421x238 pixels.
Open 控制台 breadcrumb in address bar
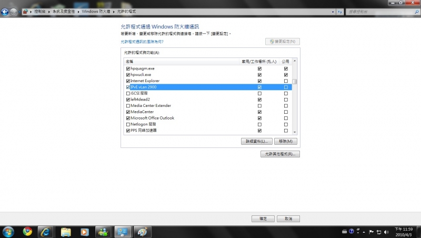40,12
